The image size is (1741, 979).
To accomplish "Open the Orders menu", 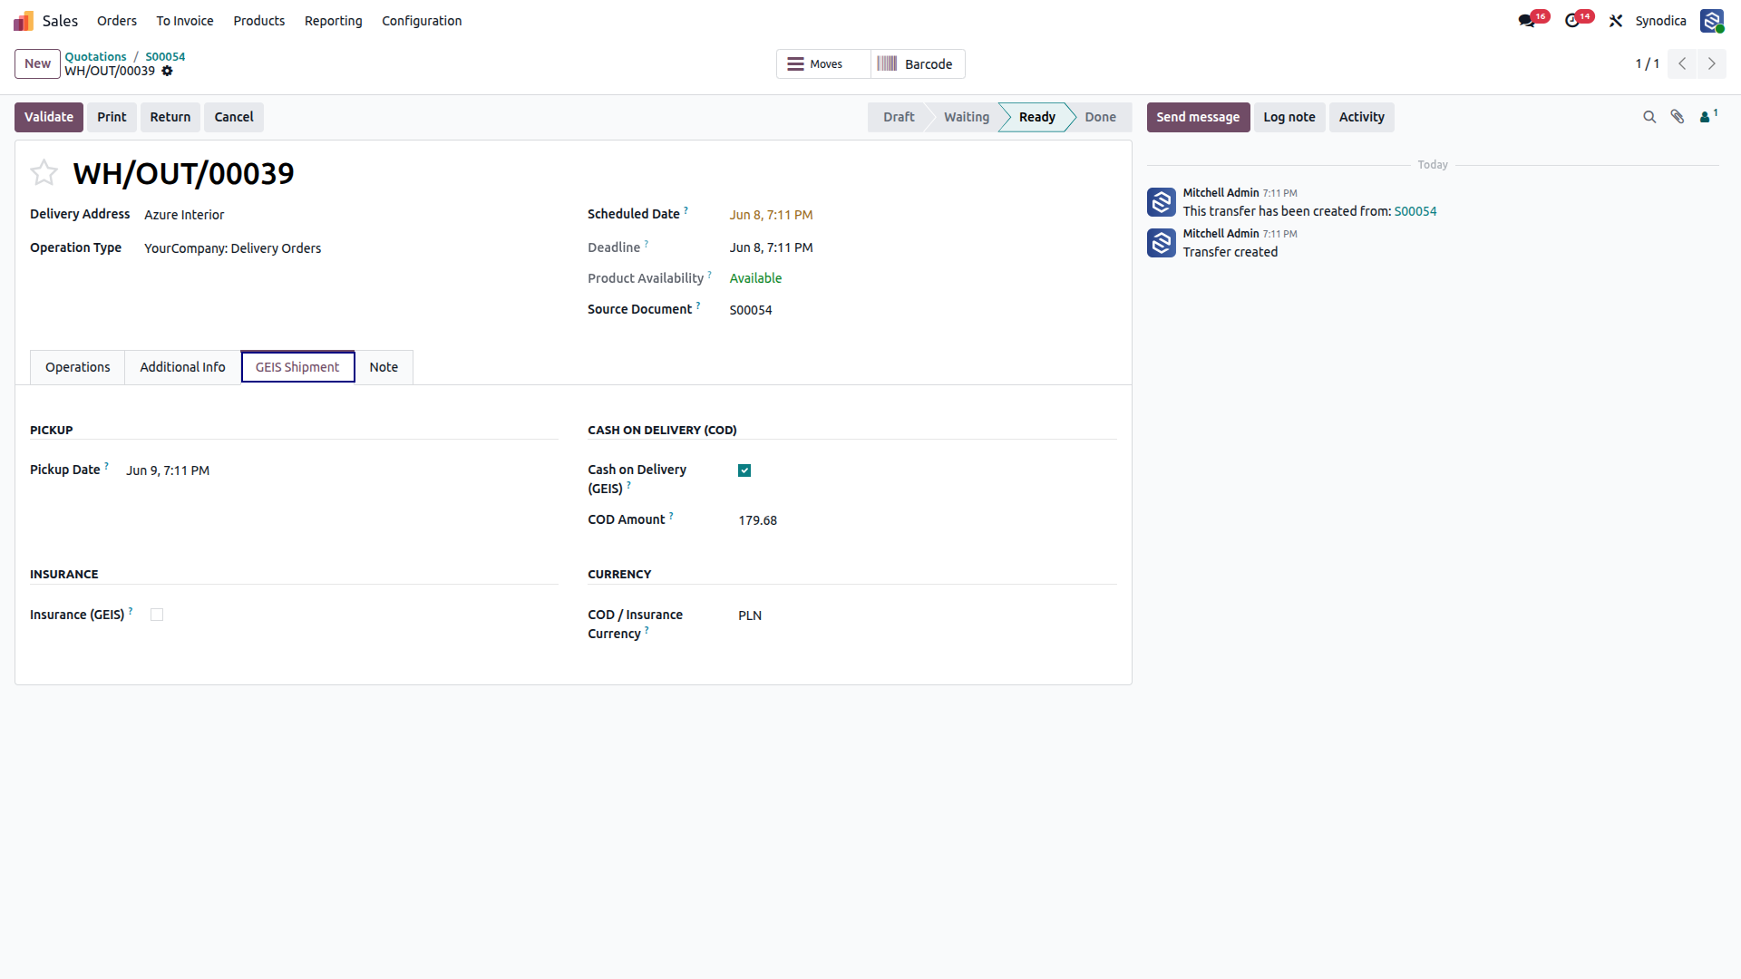I will point(117,21).
